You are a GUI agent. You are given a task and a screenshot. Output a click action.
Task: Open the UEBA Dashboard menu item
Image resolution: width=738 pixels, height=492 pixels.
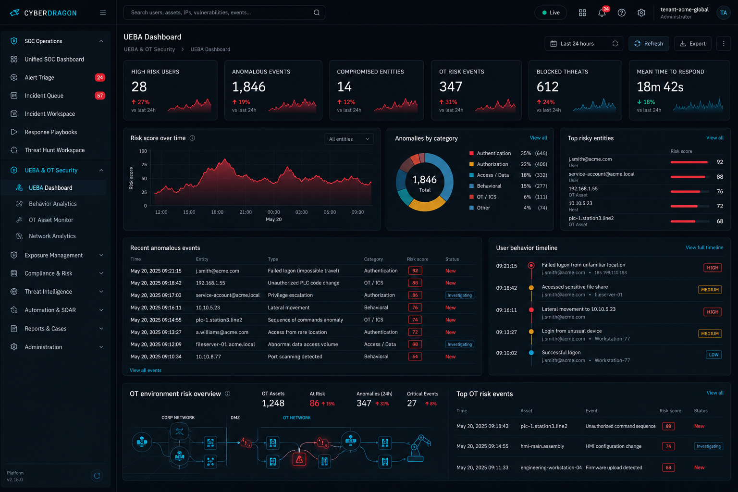[54, 188]
